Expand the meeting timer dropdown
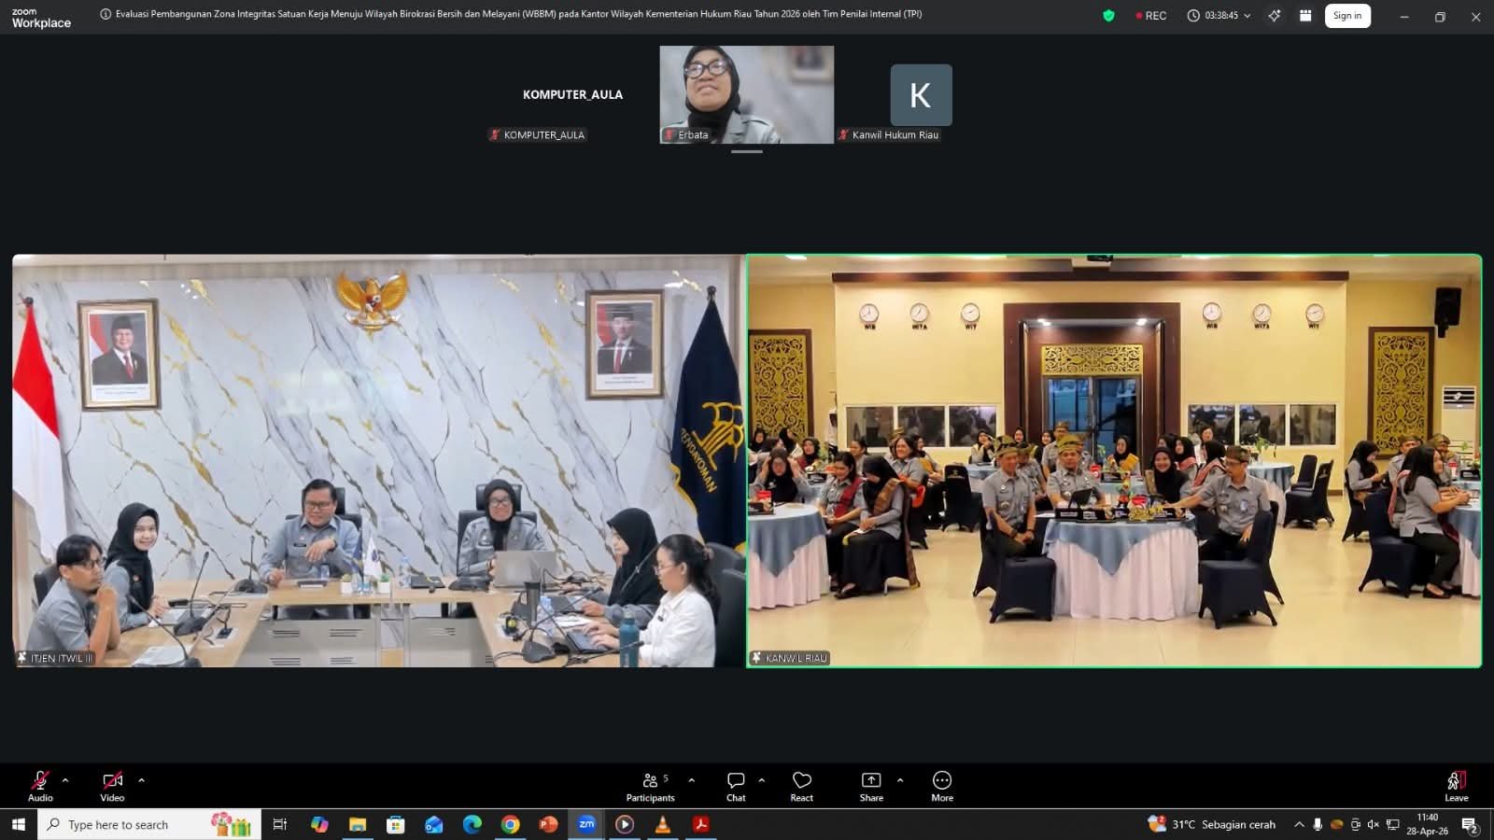This screenshot has width=1494, height=840. [x=1247, y=16]
